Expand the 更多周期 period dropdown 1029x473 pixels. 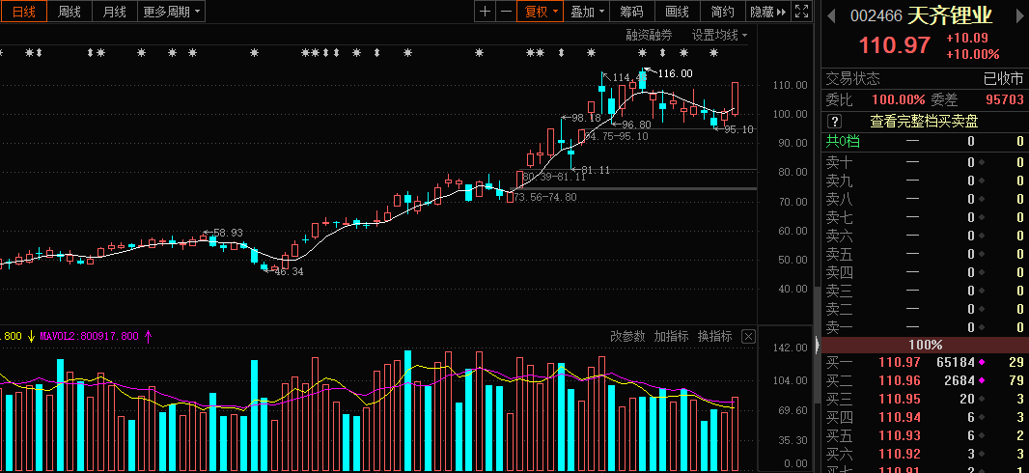[171, 12]
